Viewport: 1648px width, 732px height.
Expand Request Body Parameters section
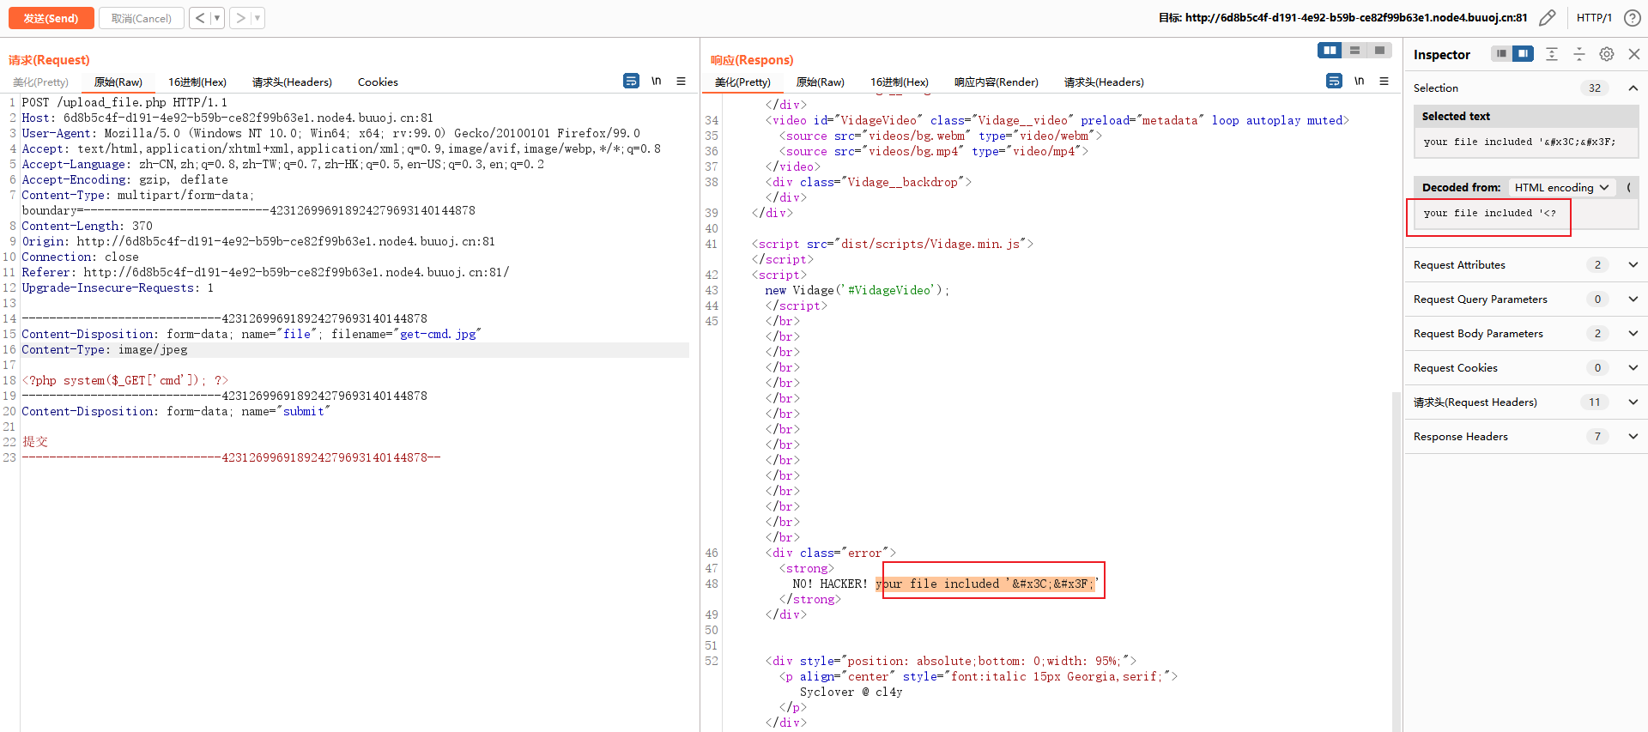pos(1633,333)
